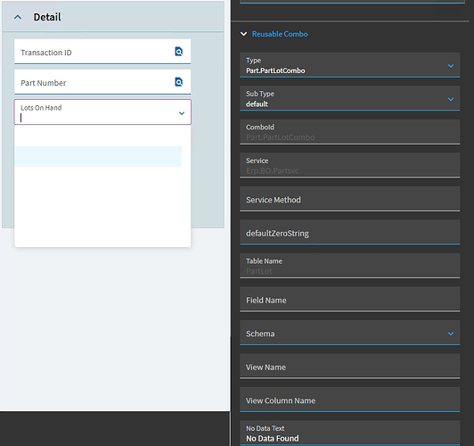This screenshot has width=474, height=446.
Task: Click the View Name input
Action: click(350, 367)
